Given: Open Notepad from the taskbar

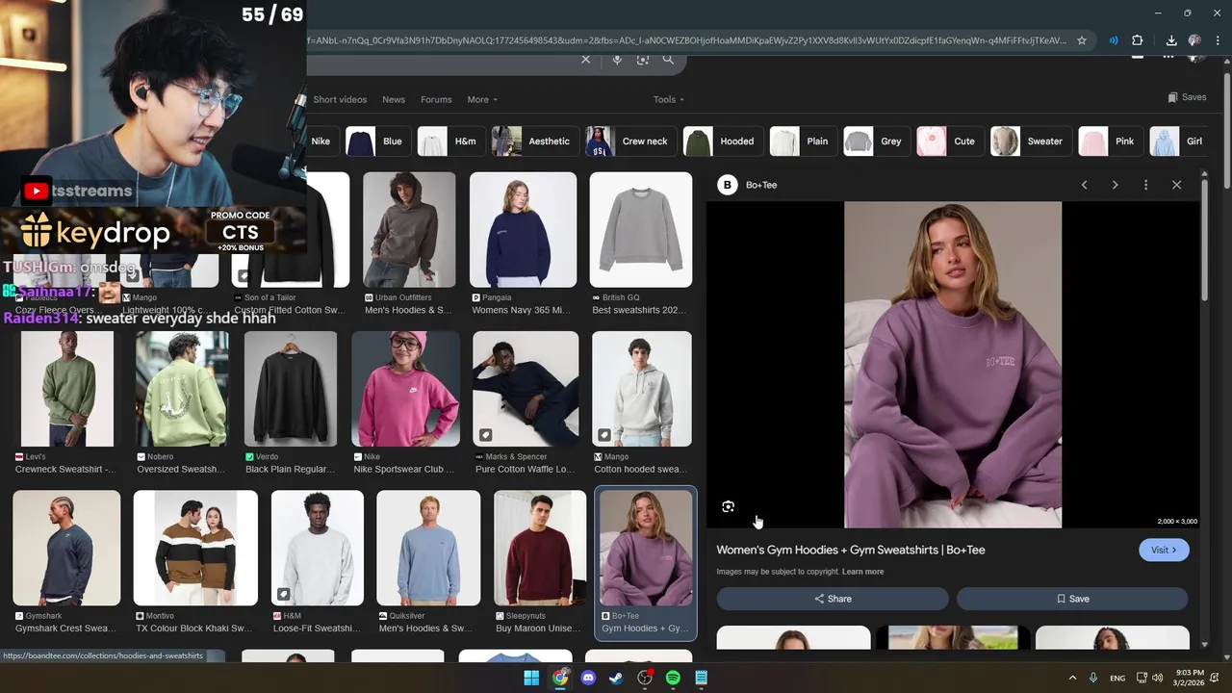Looking at the screenshot, I should pos(702,678).
